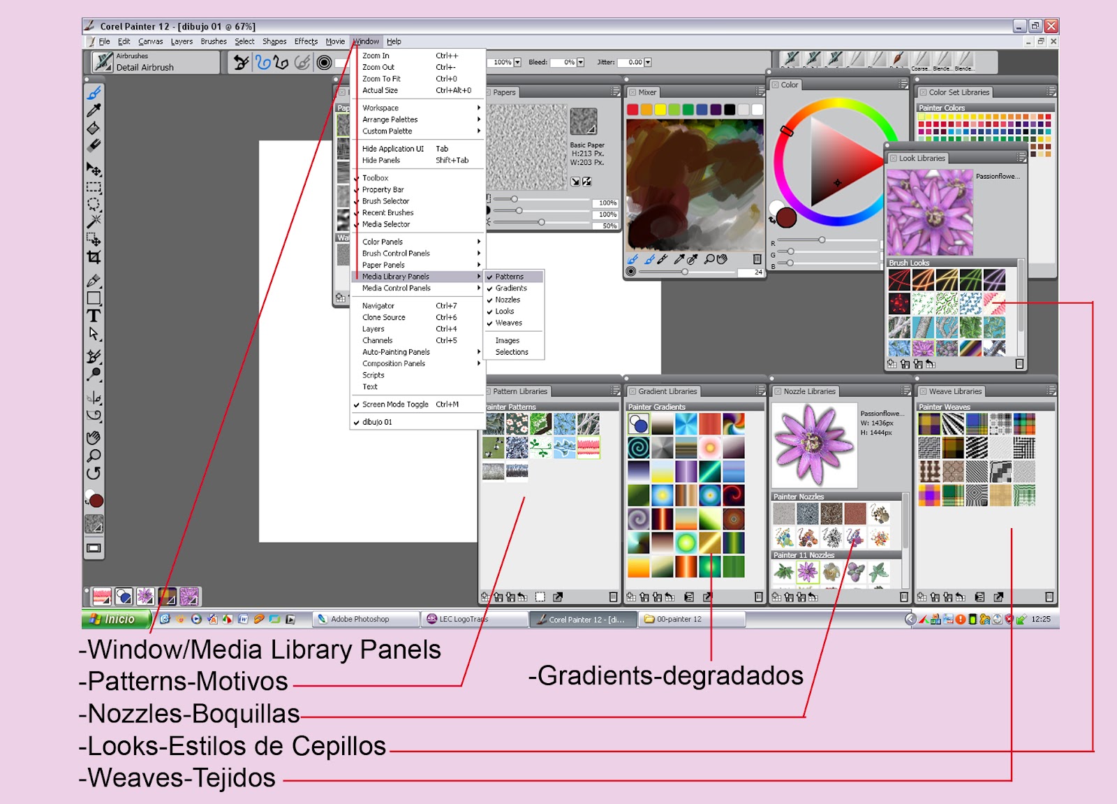Viewport: 1117px width, 804px height.
Task: Open 00-painter 12 folder taskbar button
Action: coord(692,619)
